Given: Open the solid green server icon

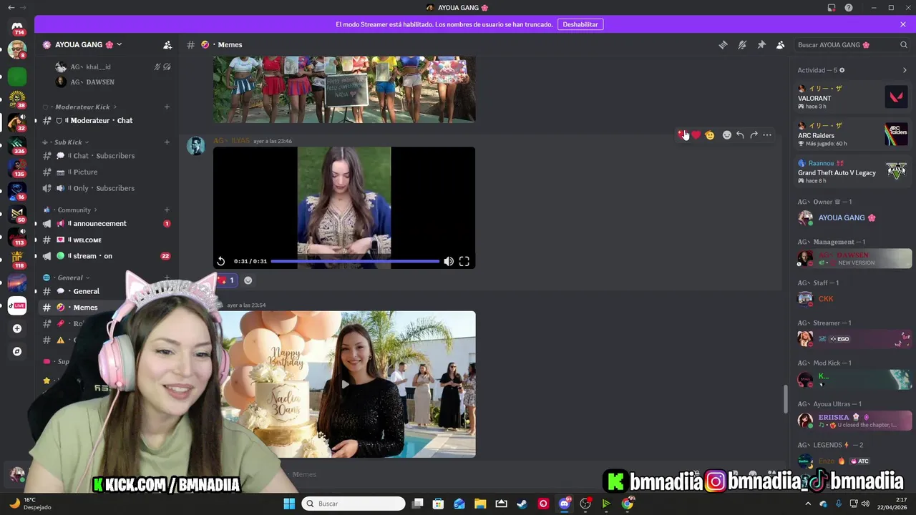Looking at the screenshot, I should coord(17,77).
